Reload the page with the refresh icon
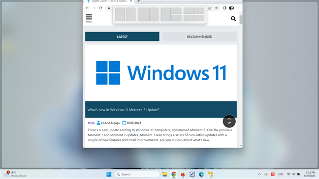The width and height of the screenshot is (319, 179). point(100,8)
